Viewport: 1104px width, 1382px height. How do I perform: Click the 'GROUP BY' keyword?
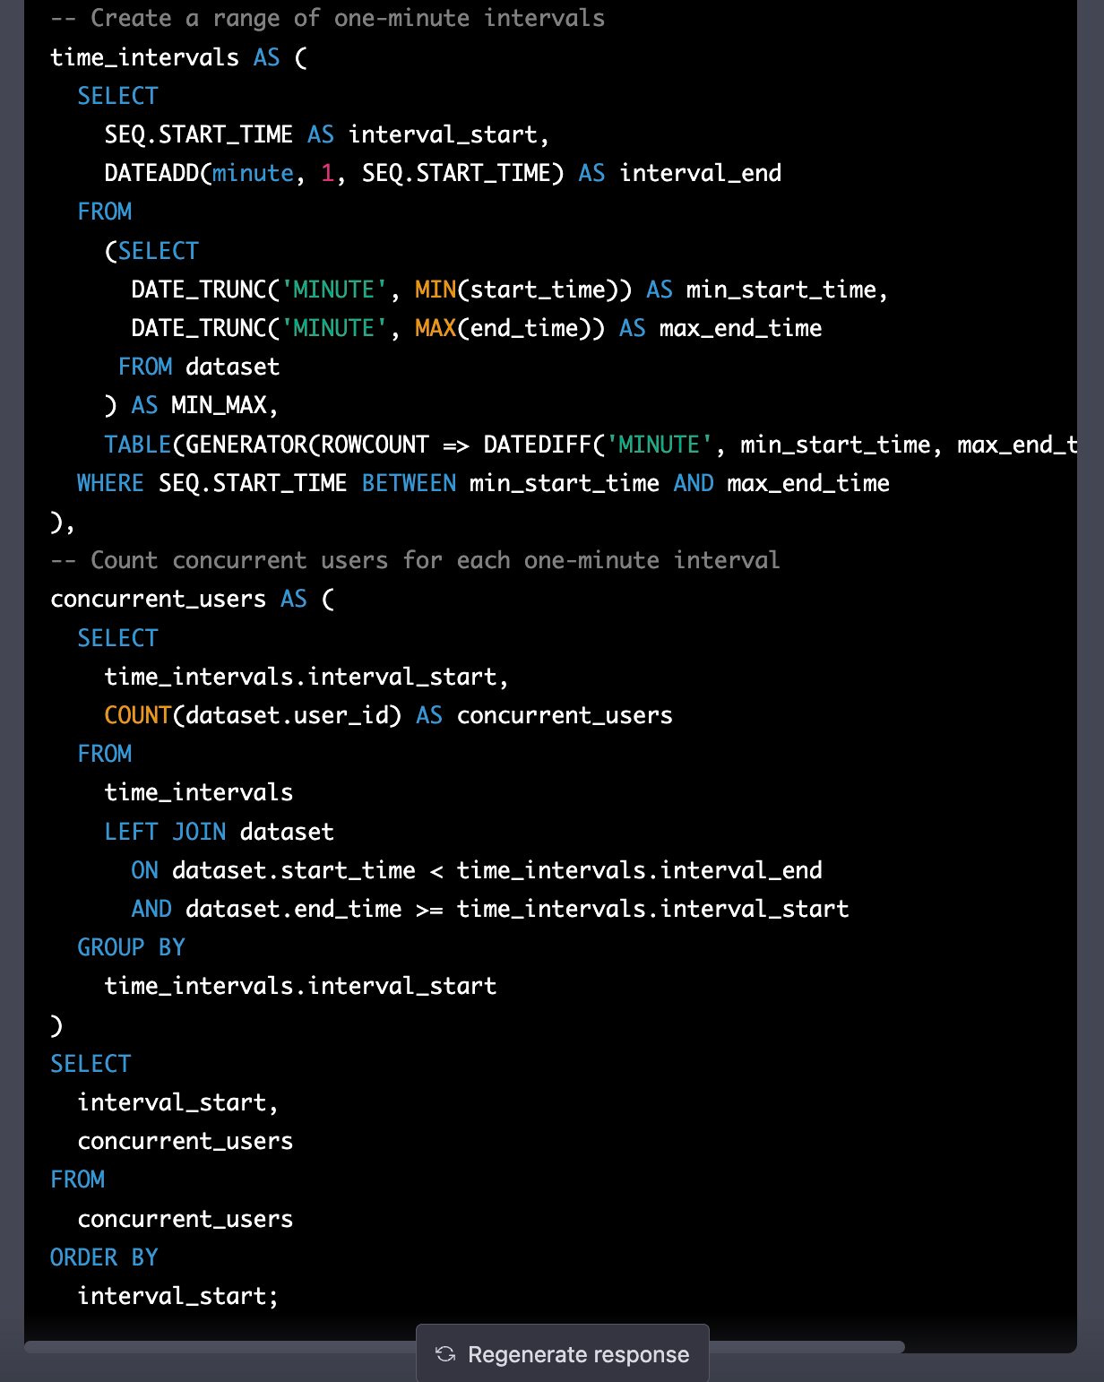131,948
